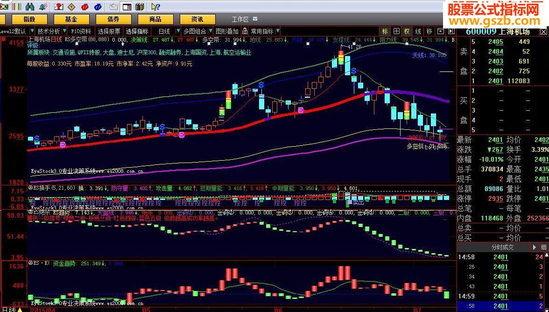Open the 商品 commodities tab
The height and width of the screenshot is (312, 549).
(x=155, y=19)
